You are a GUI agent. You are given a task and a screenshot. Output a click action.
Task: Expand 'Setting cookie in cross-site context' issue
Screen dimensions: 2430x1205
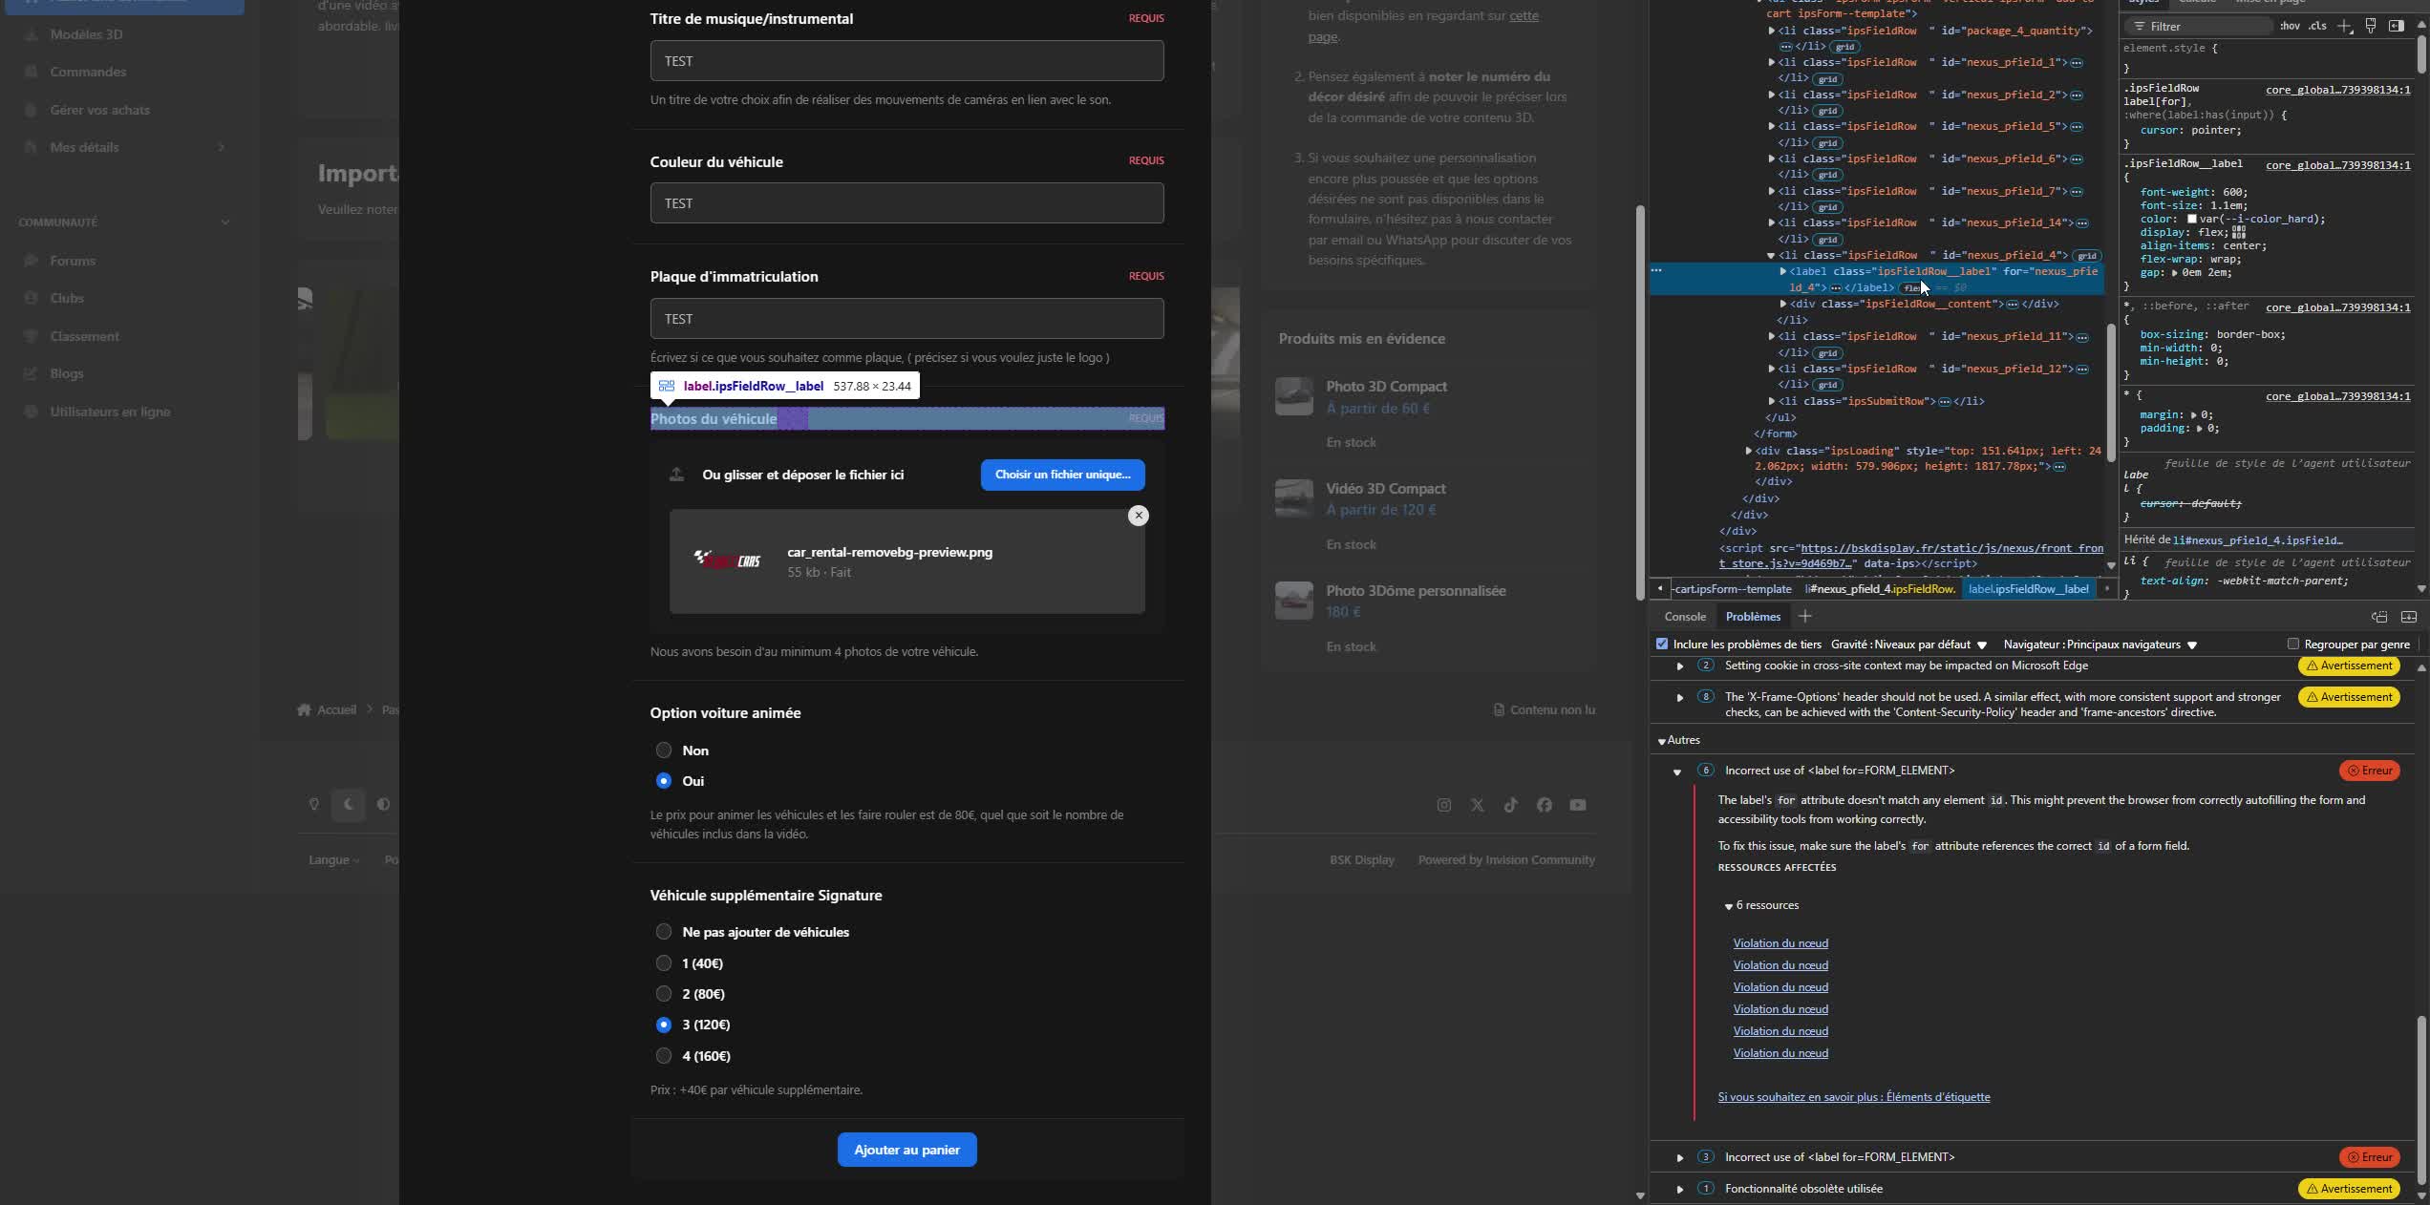click(1680, 666)
